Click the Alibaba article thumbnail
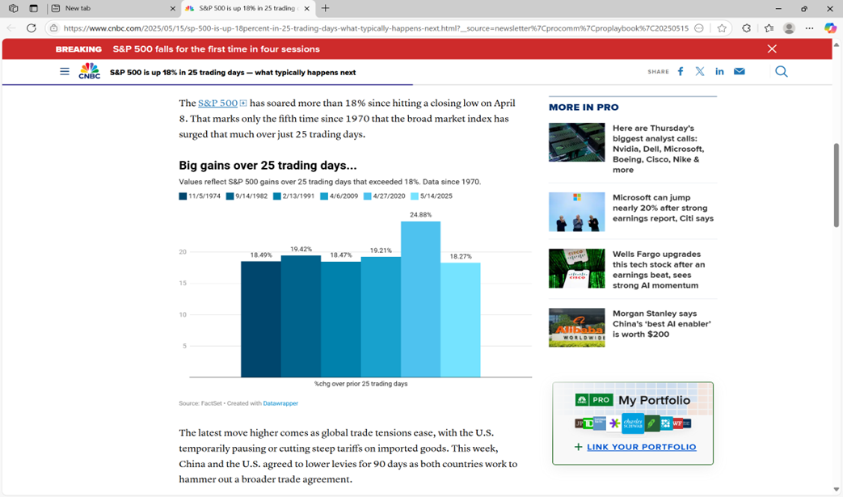 (x=576, y=327)
